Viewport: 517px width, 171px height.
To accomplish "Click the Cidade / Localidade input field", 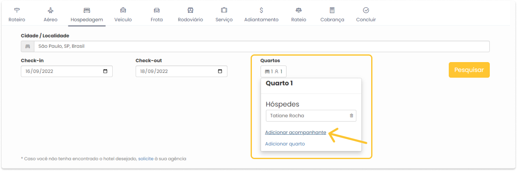I will [255, 47].
